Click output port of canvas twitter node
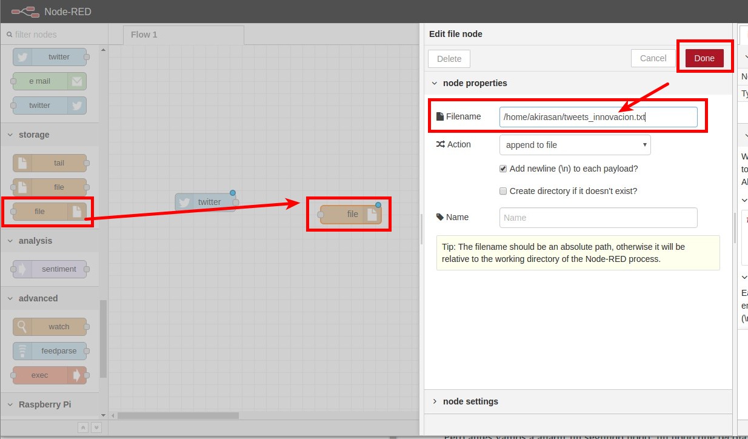 click(x=236, y=202)
